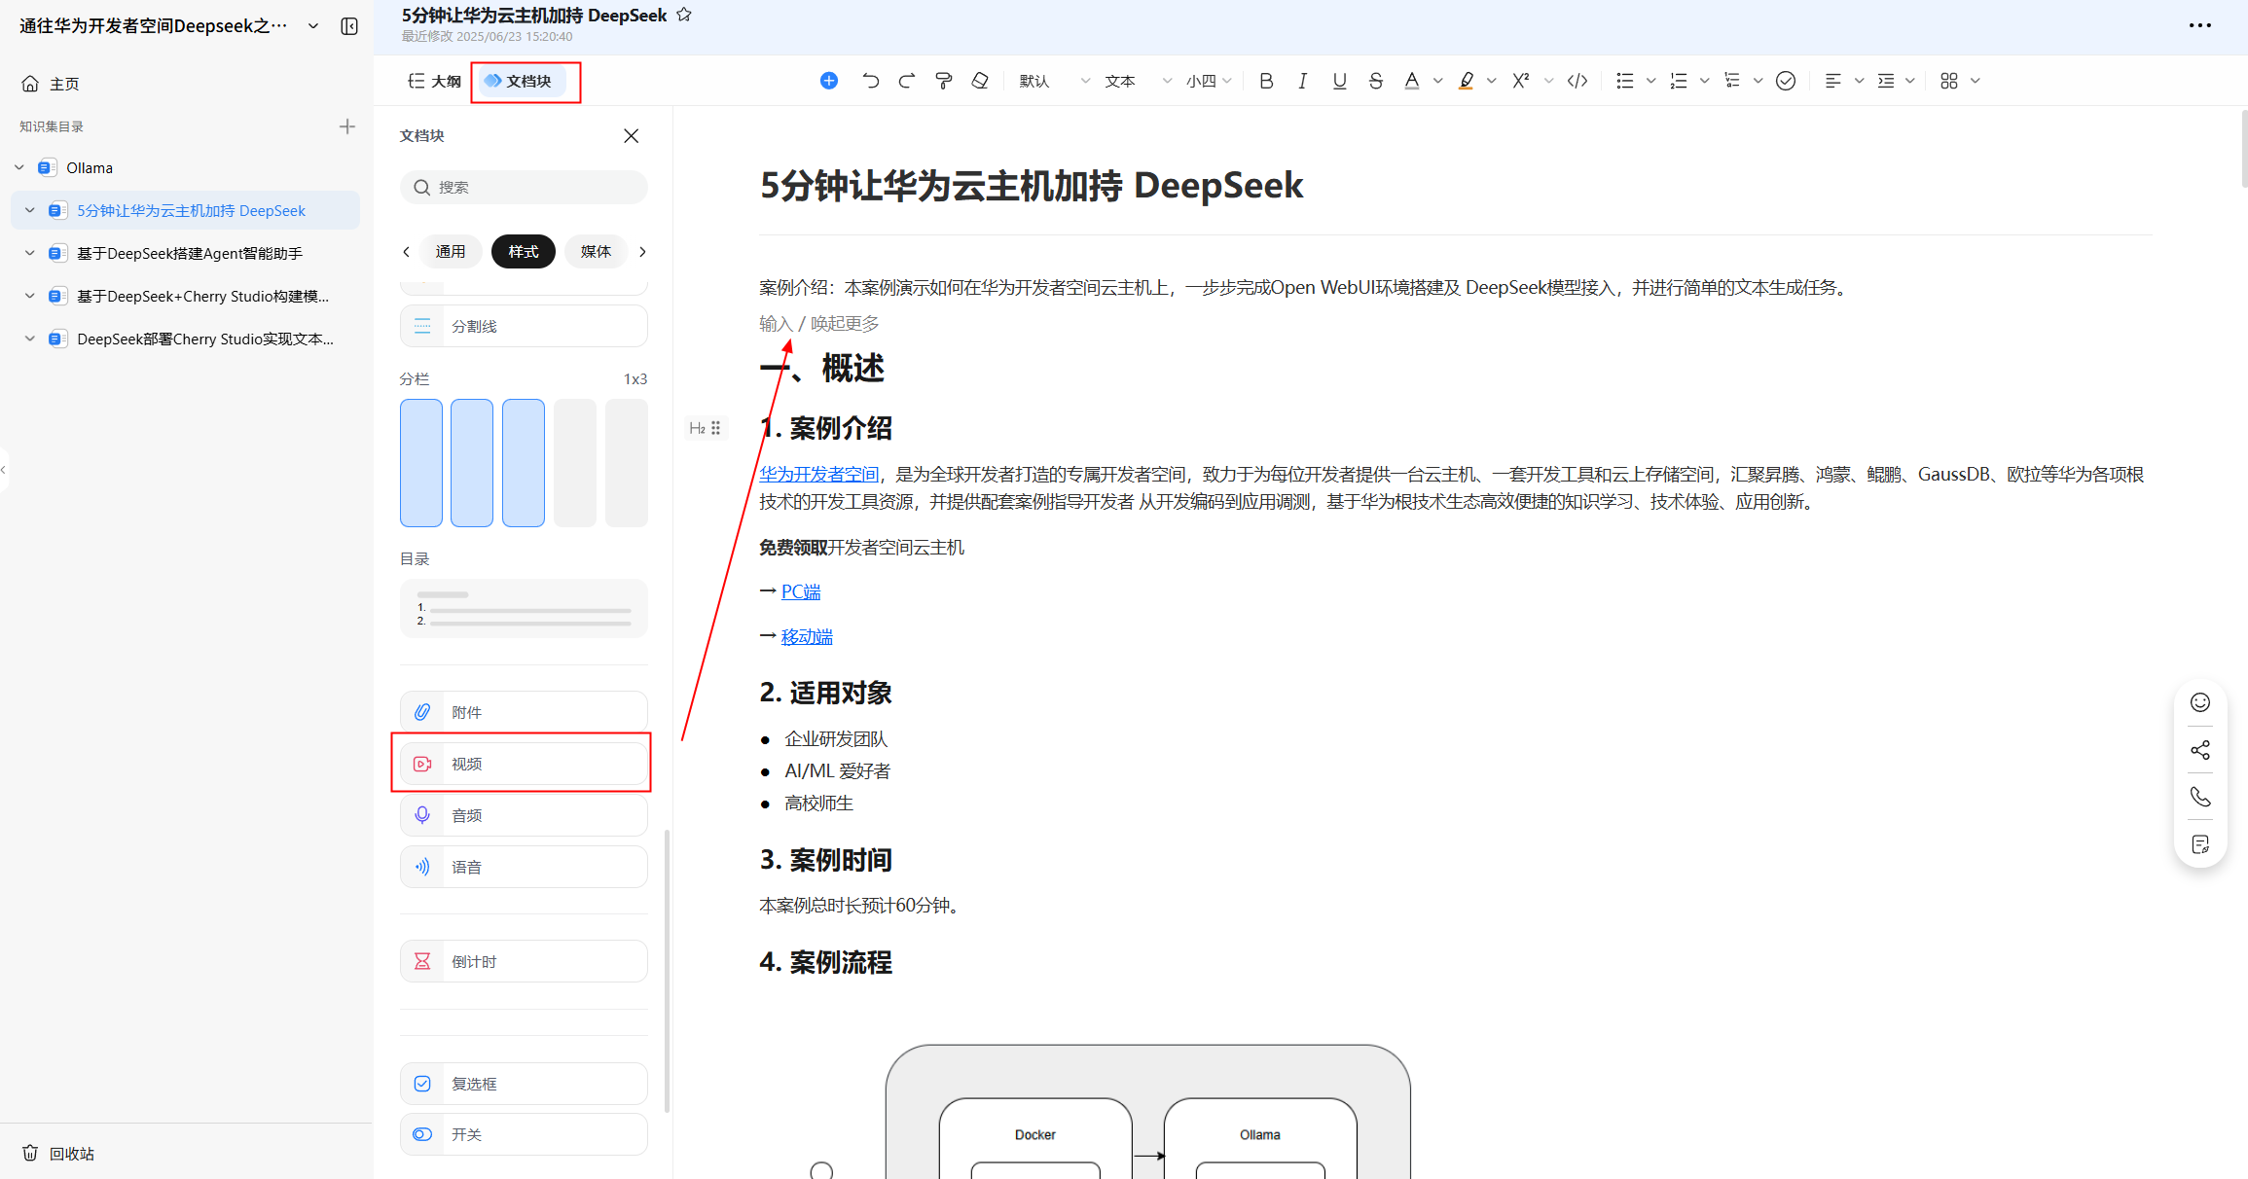Switch to 文档块 tab
Screen dimensions: 2248x1179
click(520, 81)
